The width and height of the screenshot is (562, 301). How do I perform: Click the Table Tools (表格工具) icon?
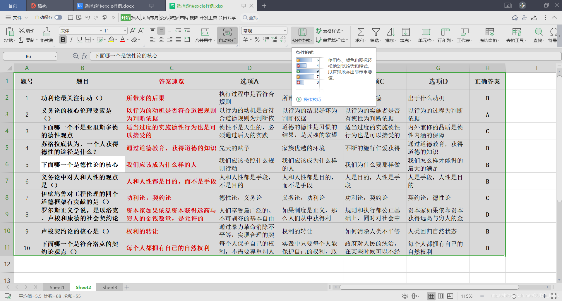tap(516, 32)
